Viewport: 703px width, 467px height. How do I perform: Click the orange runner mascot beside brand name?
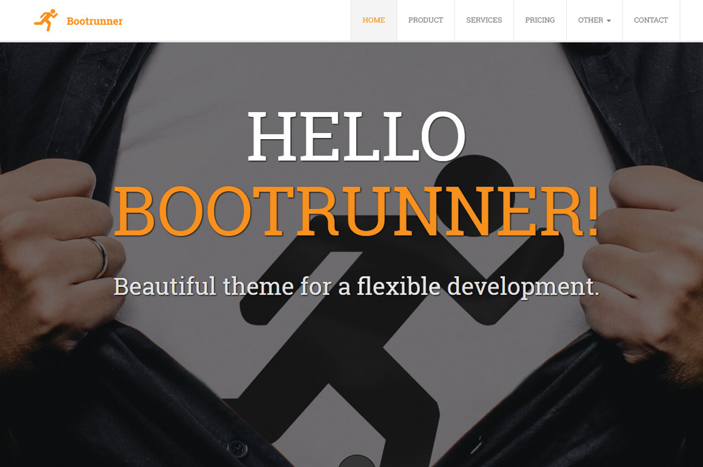click(45, 19)
